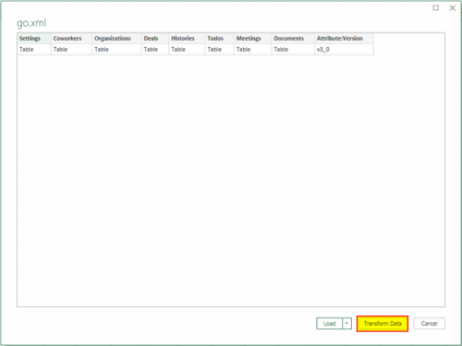Click the Table cell under Organizations
The height and width of the screenshot is (346, 462).
click(x=116, y=50)
